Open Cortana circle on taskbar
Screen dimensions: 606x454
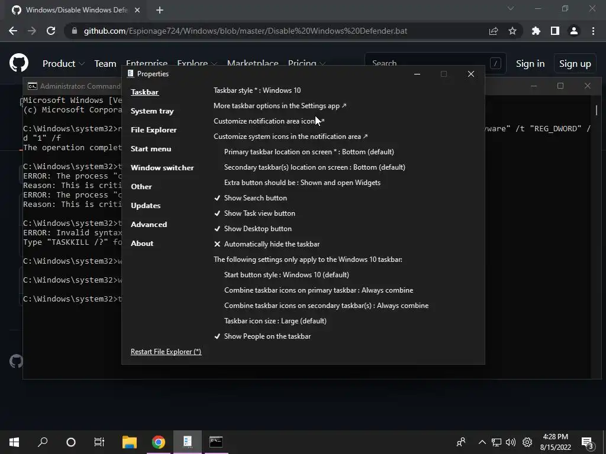(71, 442)
